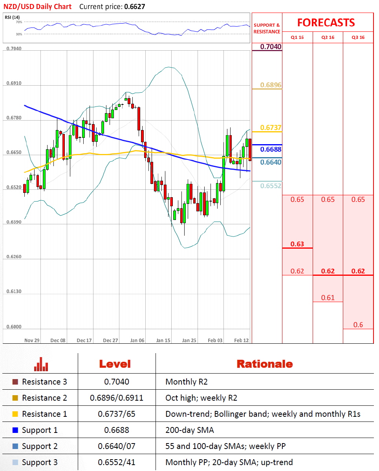The image size is (379, 471).
Task: Click the RSI 70% level label
Action: pos(19,22)
